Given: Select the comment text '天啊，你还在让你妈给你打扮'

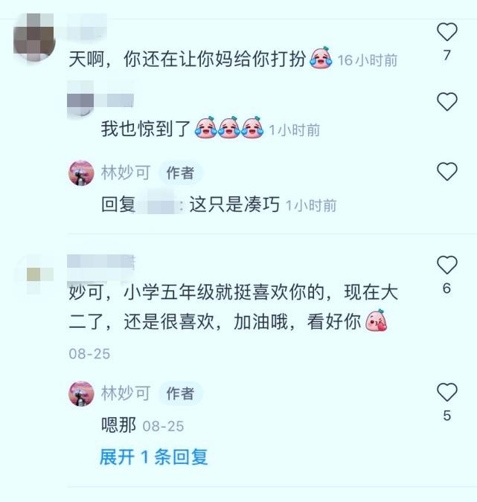Looking at the screenshot, I should pyautogui.click(x=187, y=59).
